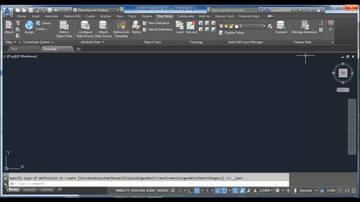Toggle the layer lock padlock icon
360x202 pixels.
(x=231, y=26)
